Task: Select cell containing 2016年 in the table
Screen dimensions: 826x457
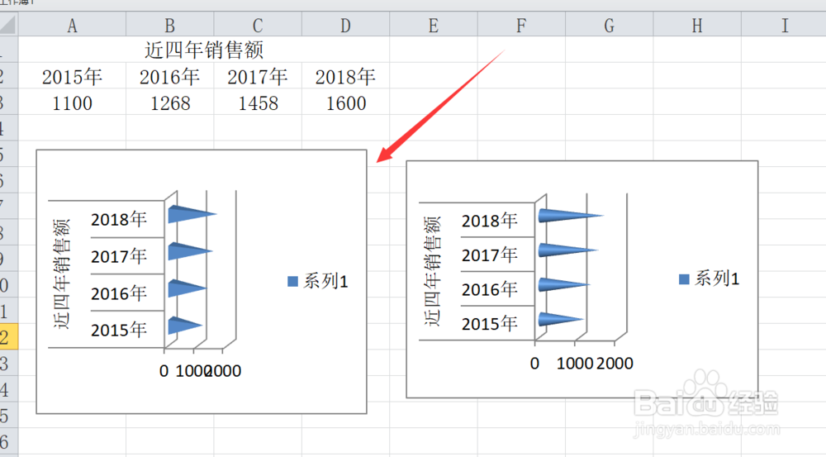Action: tap(169, 76)
